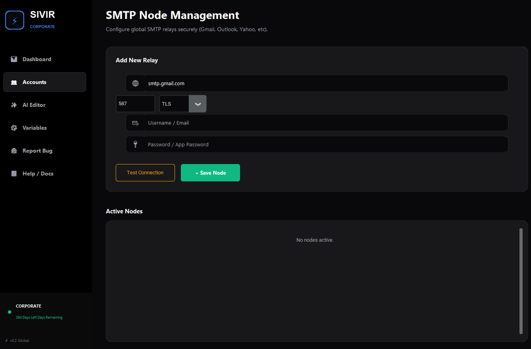This screenshot has width=531, height=349.
Task: Open Help / Docs page
Action: tap(44, 174)
